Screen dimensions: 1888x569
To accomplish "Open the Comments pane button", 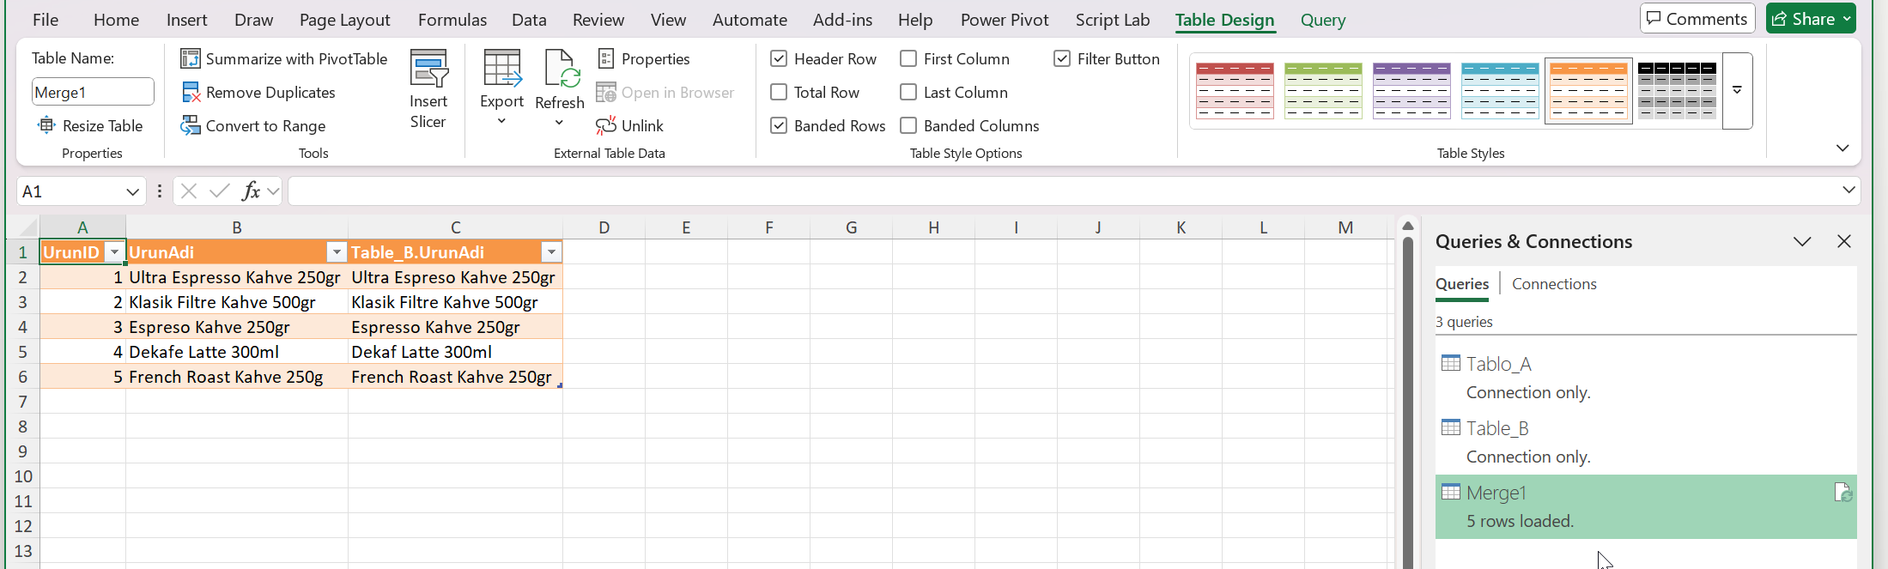I will tap(1697, 19).
